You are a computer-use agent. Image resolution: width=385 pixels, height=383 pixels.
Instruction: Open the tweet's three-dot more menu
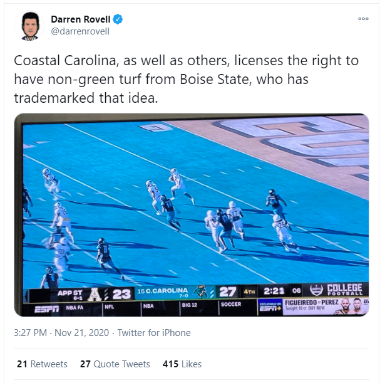coord(363,19)
